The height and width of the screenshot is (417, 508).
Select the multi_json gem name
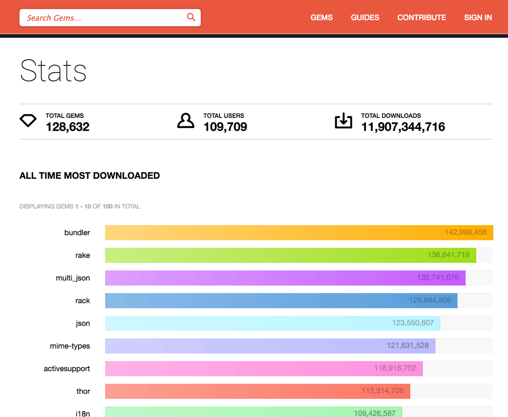(73, 278)
